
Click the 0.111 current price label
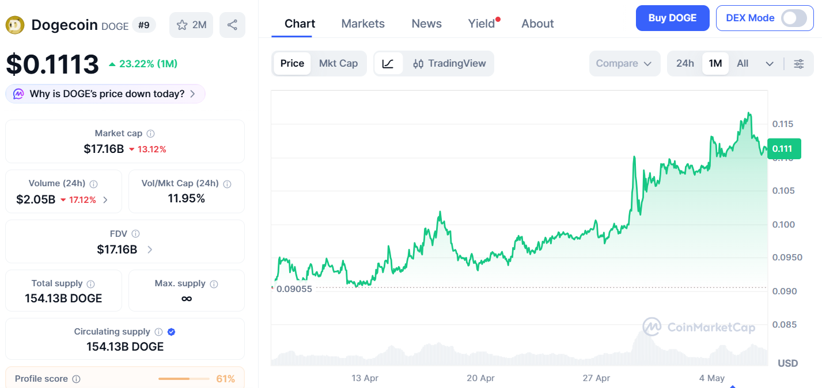click(x=784, y=149)
